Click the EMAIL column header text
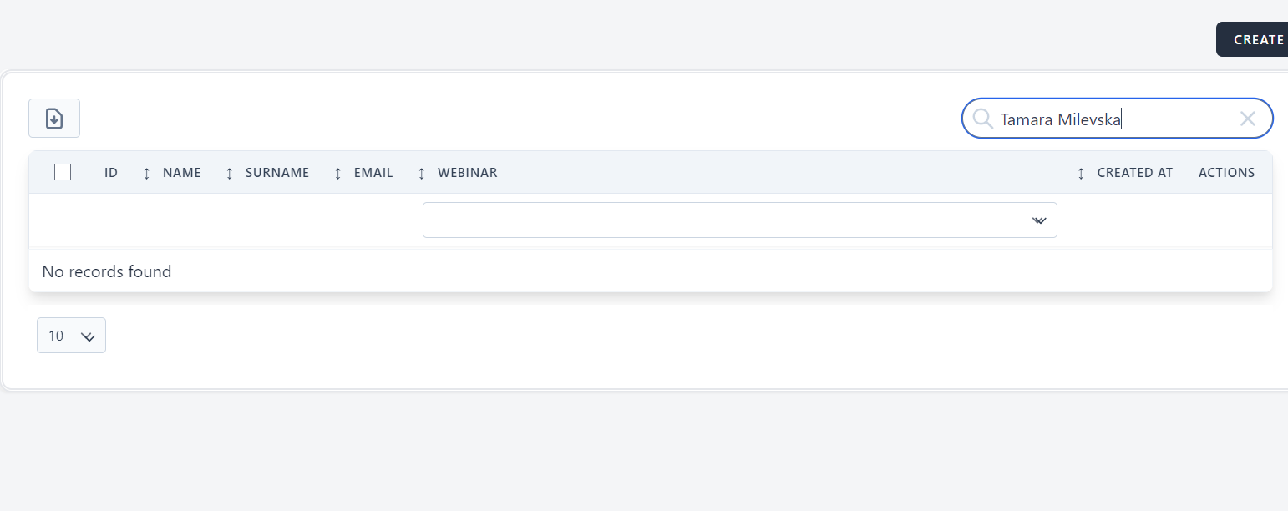The height and width of the screenshot is (511, 1288). (373, 173)
